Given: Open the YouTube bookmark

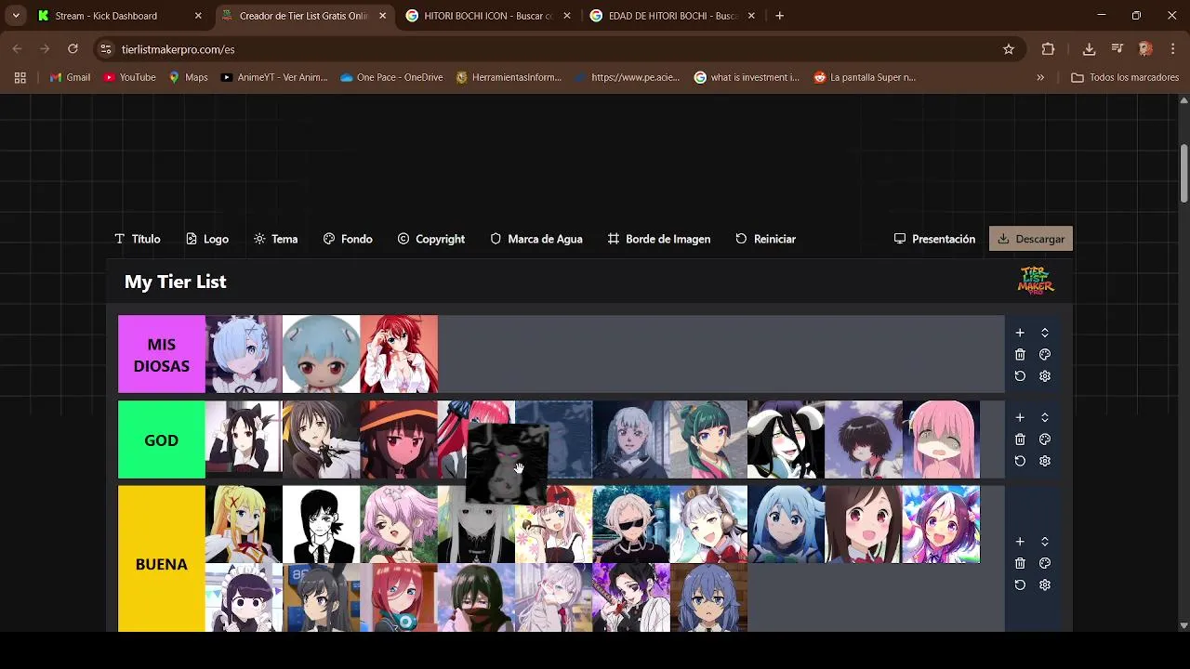Looking at the screenshot, I should point(129,77).
